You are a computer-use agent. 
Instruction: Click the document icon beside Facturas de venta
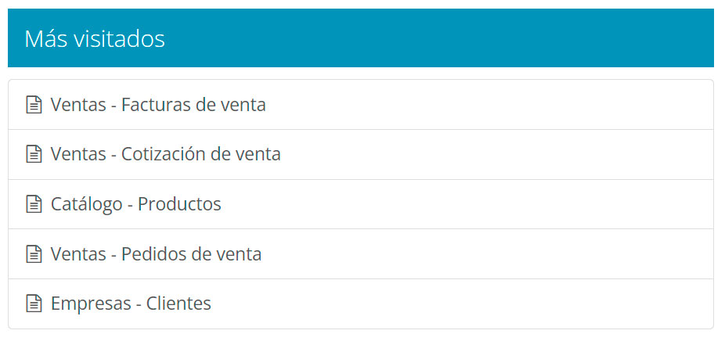point(34,105)
